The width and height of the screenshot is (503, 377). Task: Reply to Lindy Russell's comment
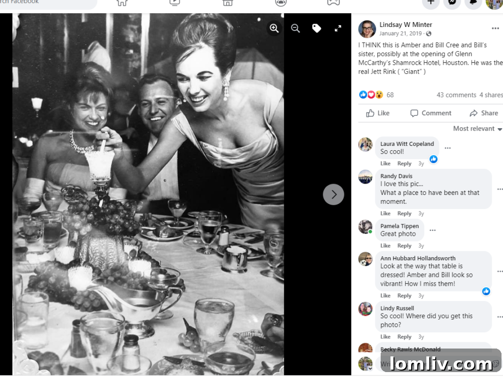404,337
